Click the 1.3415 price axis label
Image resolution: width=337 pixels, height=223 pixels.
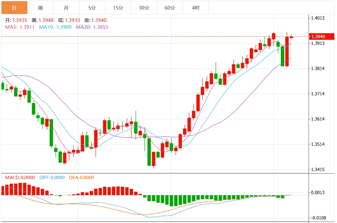(x=318, y=169)
